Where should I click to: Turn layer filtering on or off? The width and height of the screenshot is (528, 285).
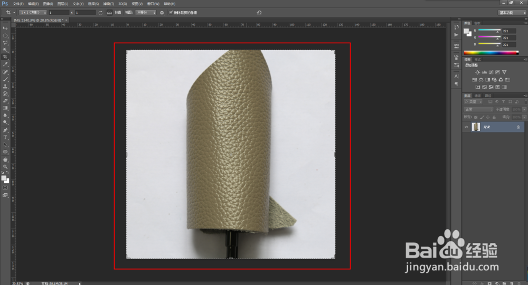(525, 102)
